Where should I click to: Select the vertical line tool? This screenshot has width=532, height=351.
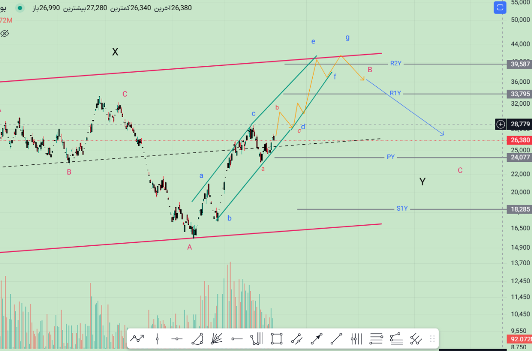[157, 338]
